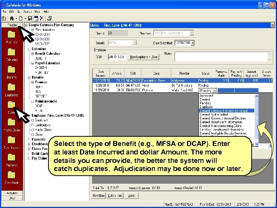Open the Search menu
The image size is (277, 208).
(27, 12)
